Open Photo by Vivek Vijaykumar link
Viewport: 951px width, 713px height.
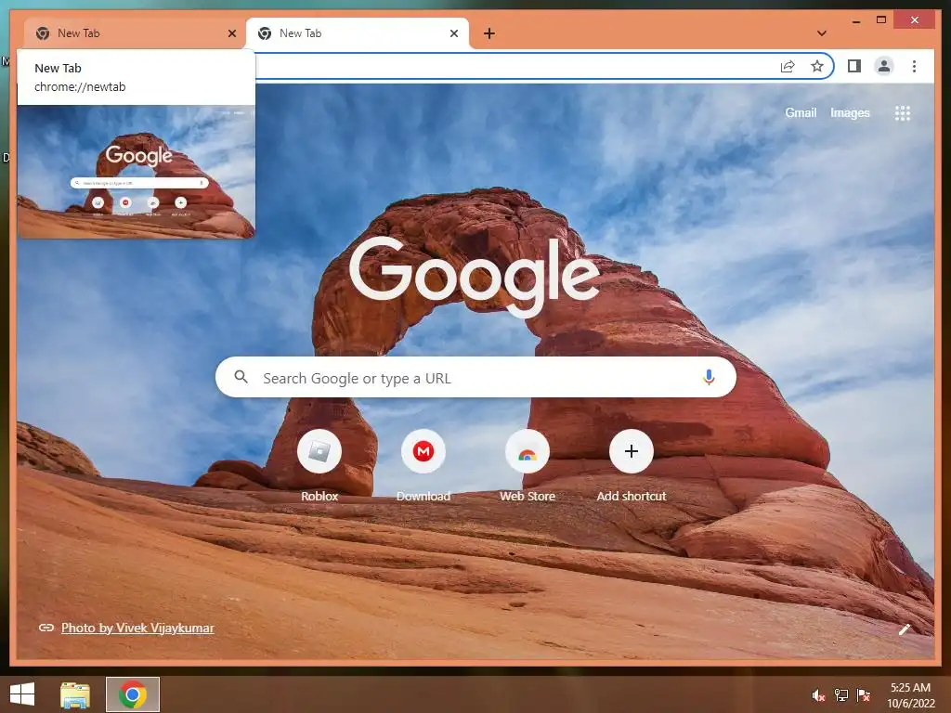(x=137, y=629)
